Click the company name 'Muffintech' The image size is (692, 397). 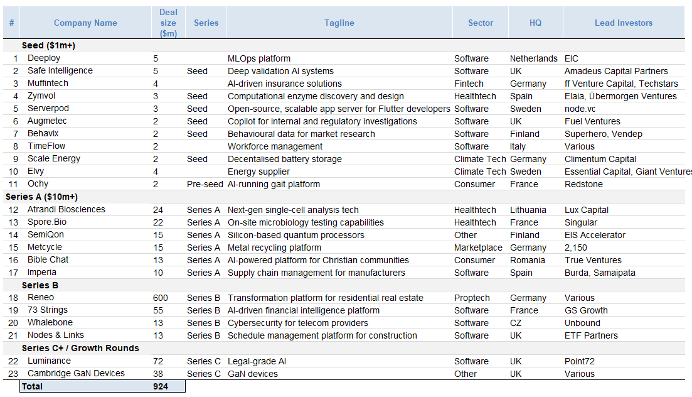point(48,83)
